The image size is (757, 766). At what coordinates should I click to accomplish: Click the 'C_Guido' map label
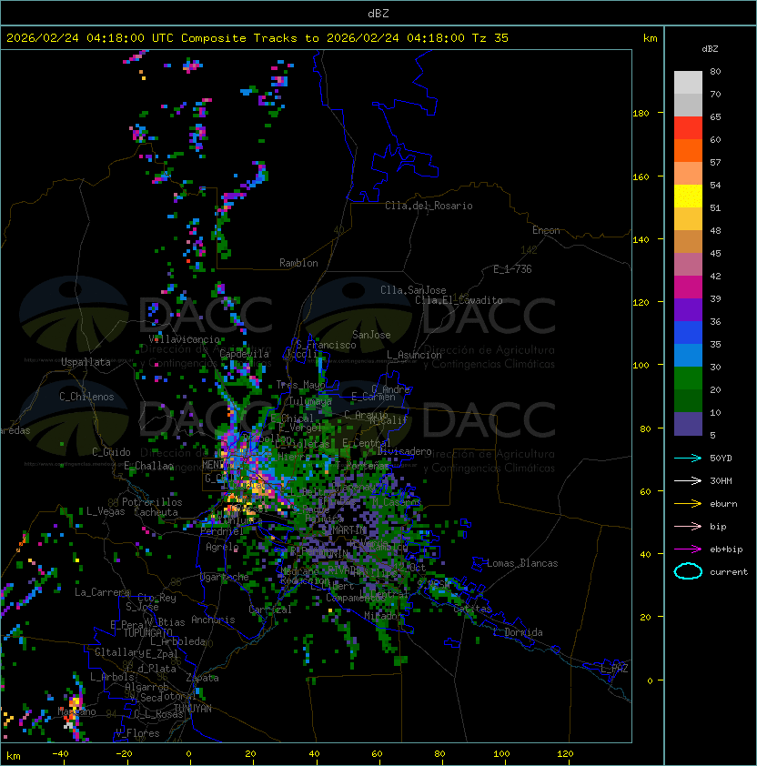111,452
